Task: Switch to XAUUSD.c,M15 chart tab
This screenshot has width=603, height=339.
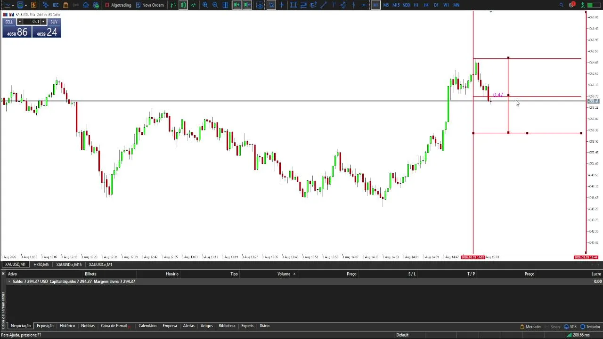Action: pos(69,264)
